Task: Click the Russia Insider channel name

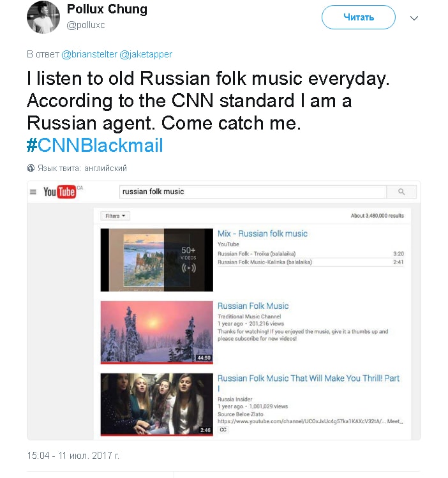Action: 235,399
